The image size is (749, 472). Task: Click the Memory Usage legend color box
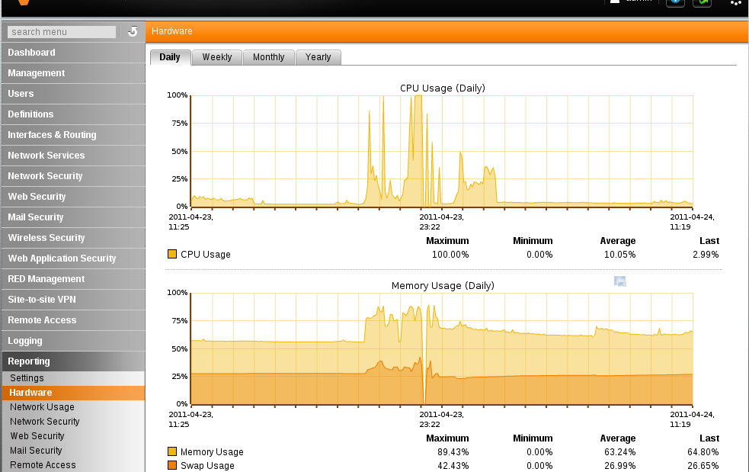tap(172, 452)
